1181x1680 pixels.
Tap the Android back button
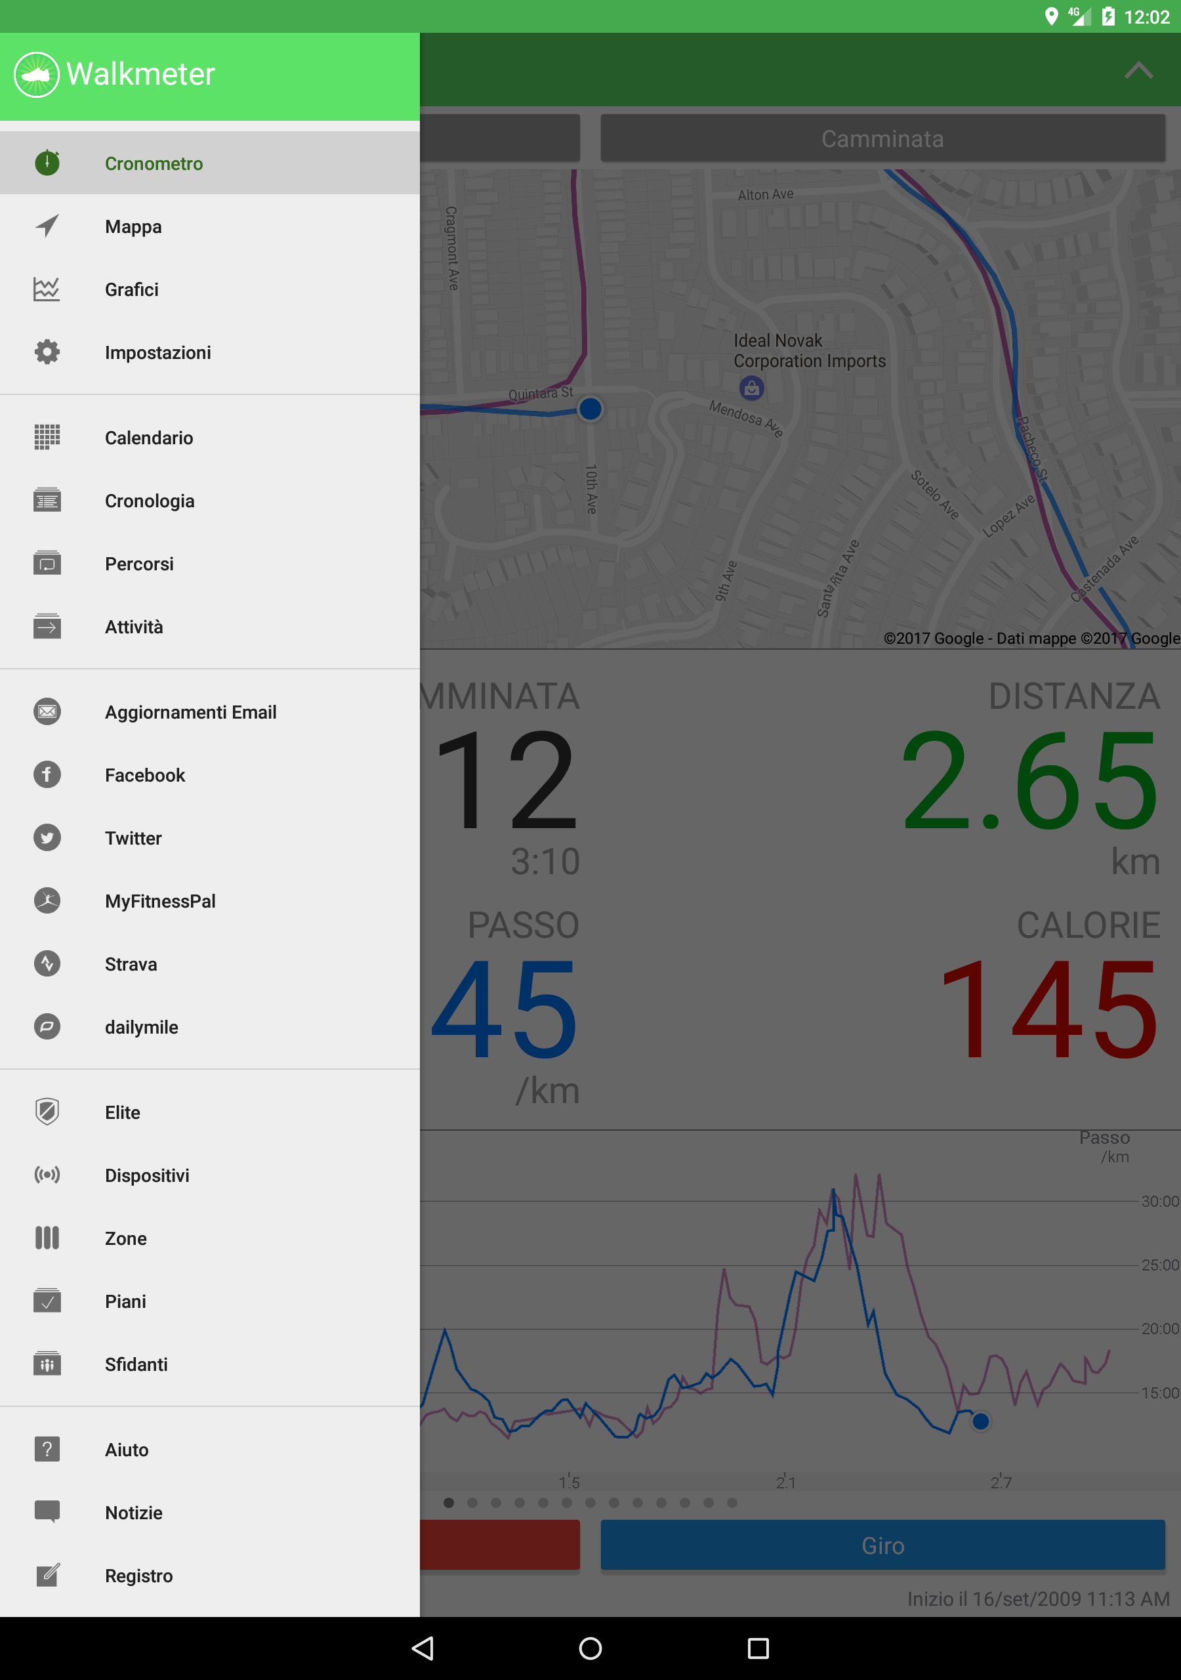(x=422, y=1648)
